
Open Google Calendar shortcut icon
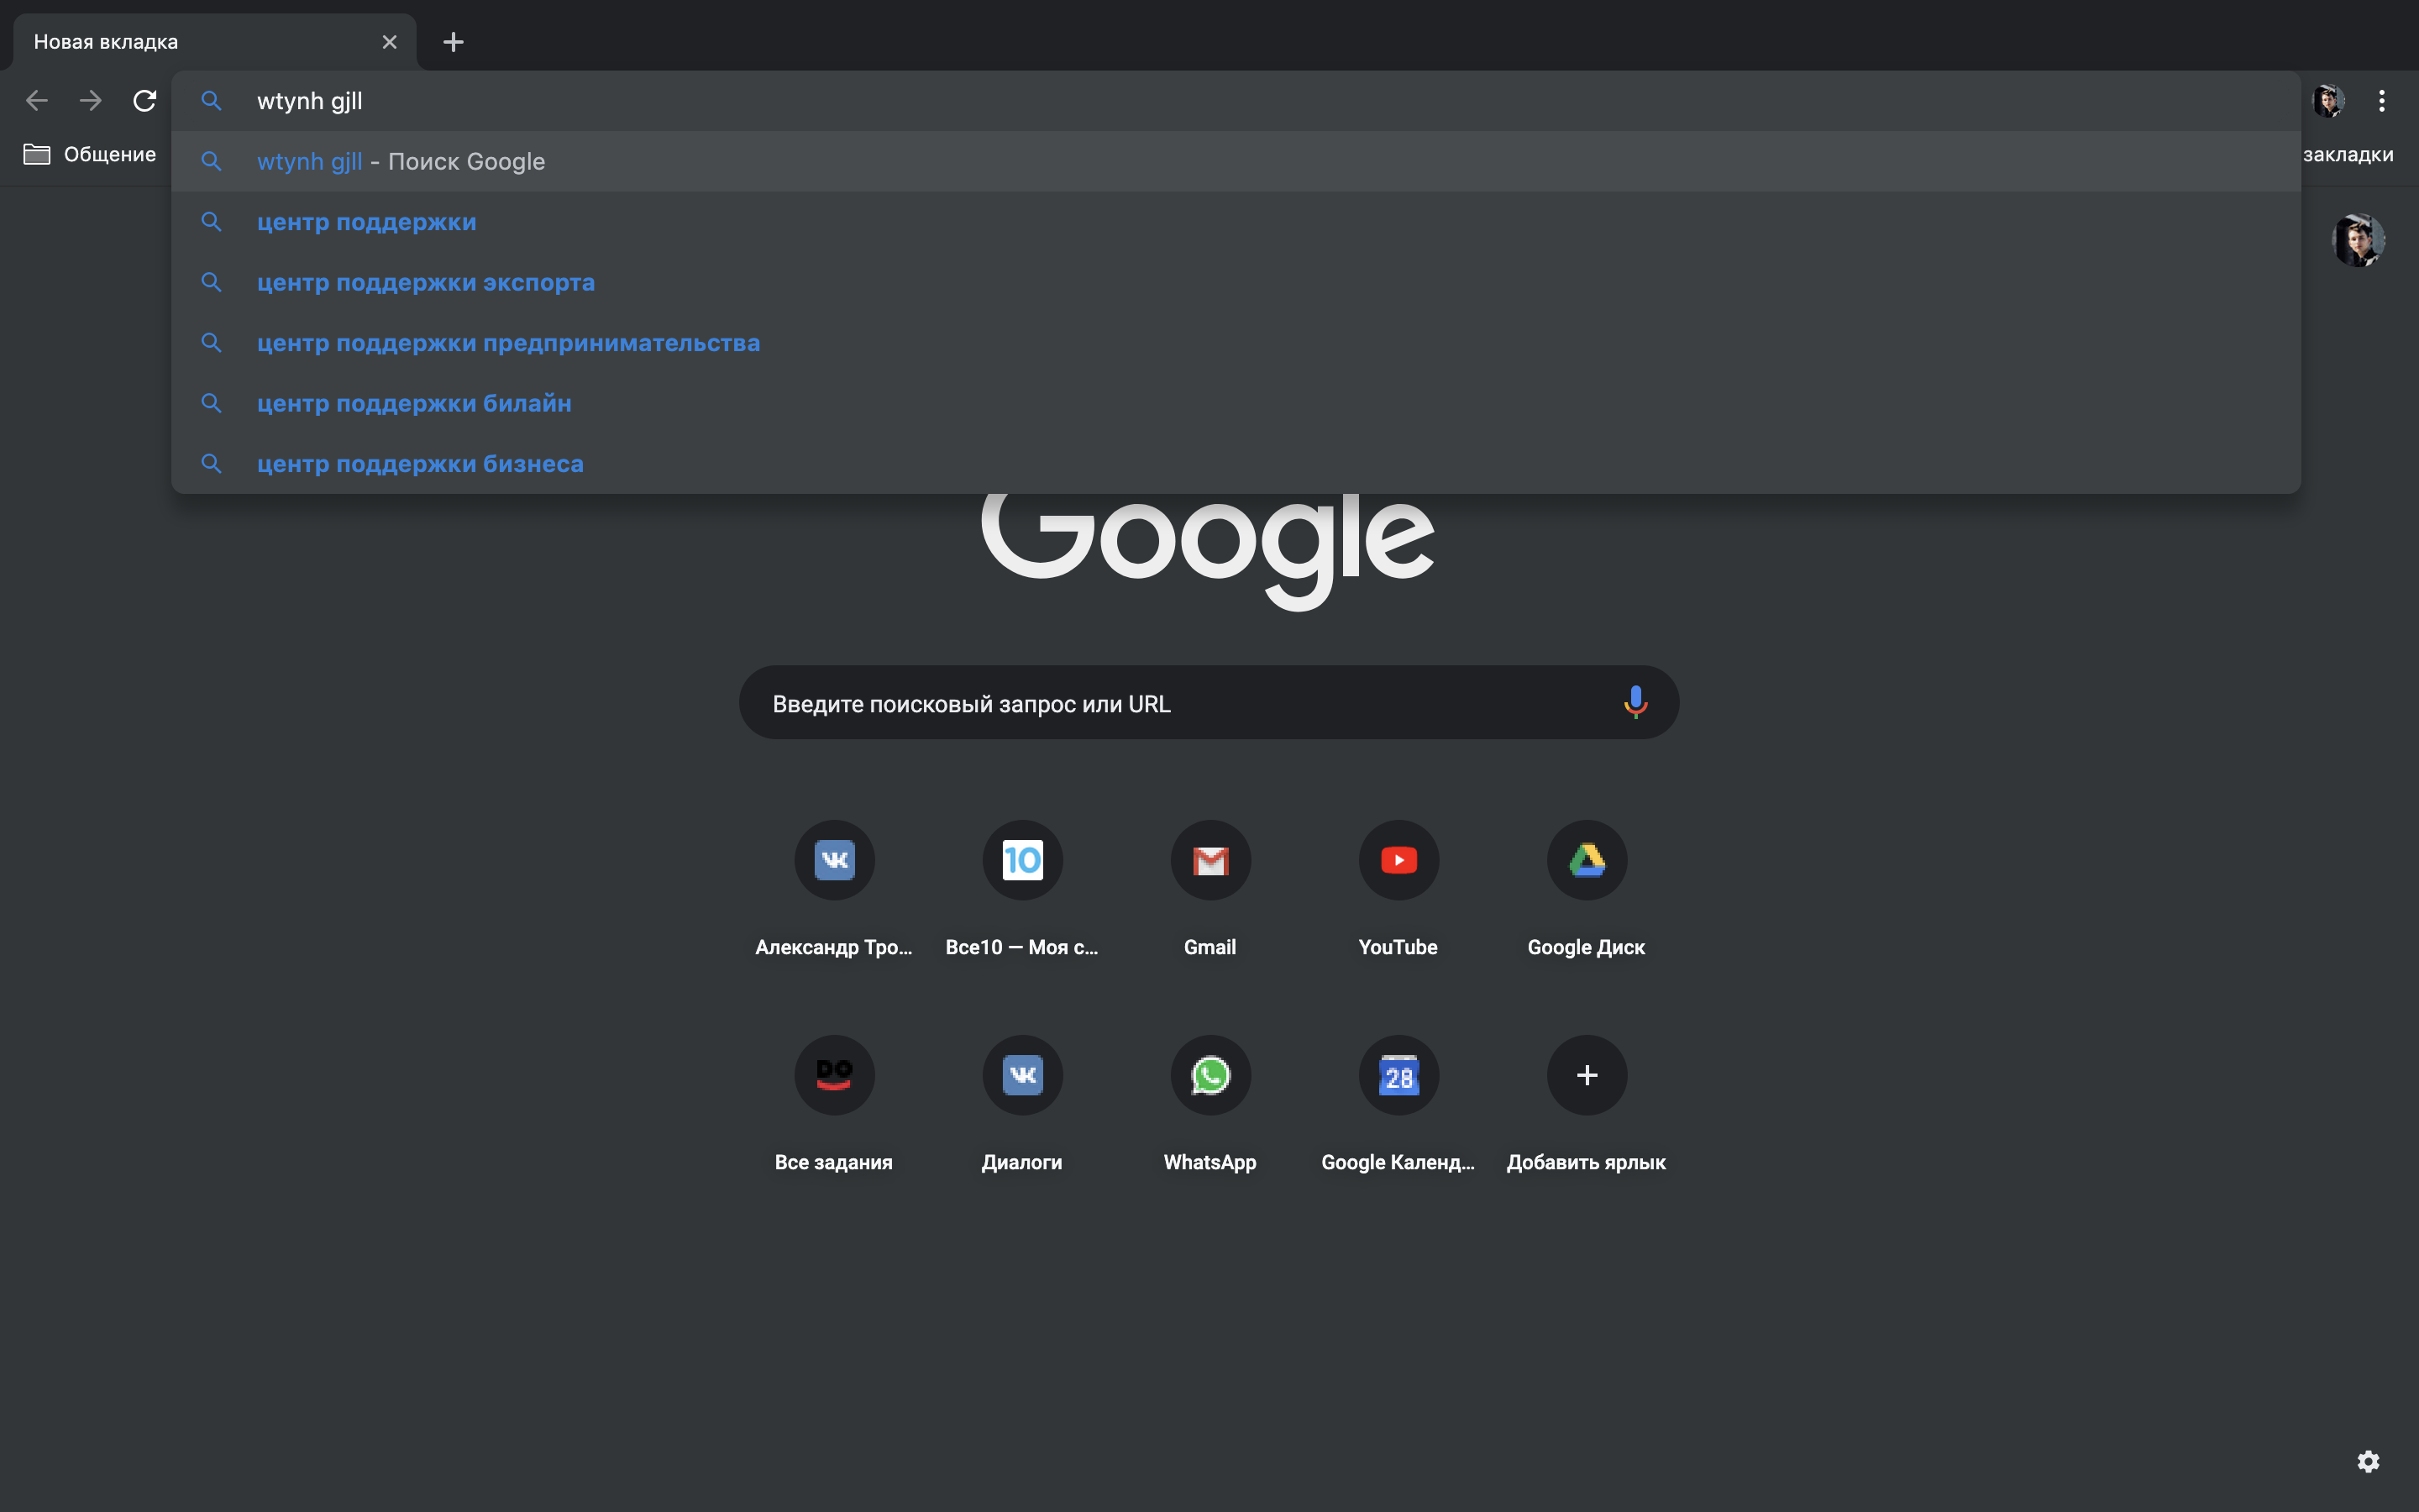(x=1397, y=1074)
